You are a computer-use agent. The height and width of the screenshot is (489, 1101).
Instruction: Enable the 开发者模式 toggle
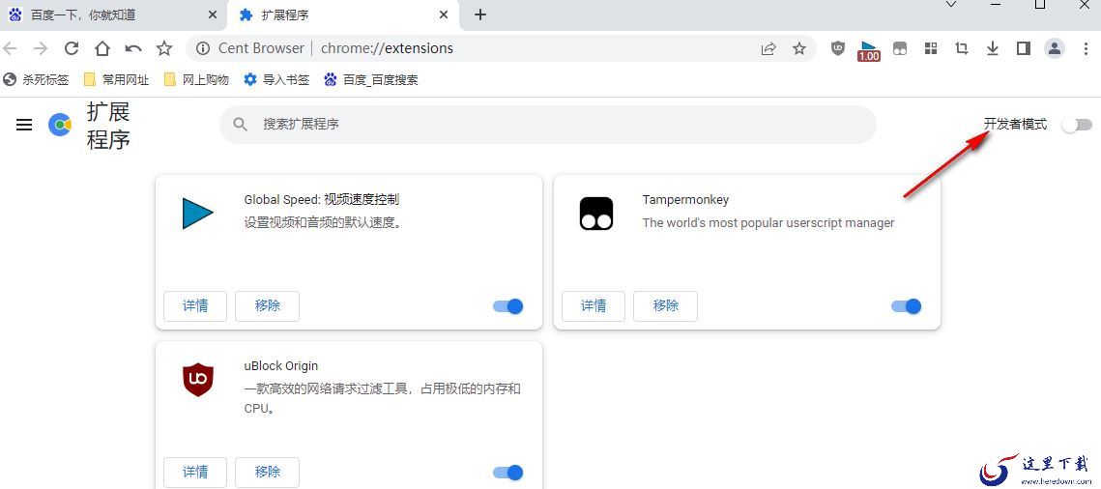pyautogui.click(x=1077, y=125)
